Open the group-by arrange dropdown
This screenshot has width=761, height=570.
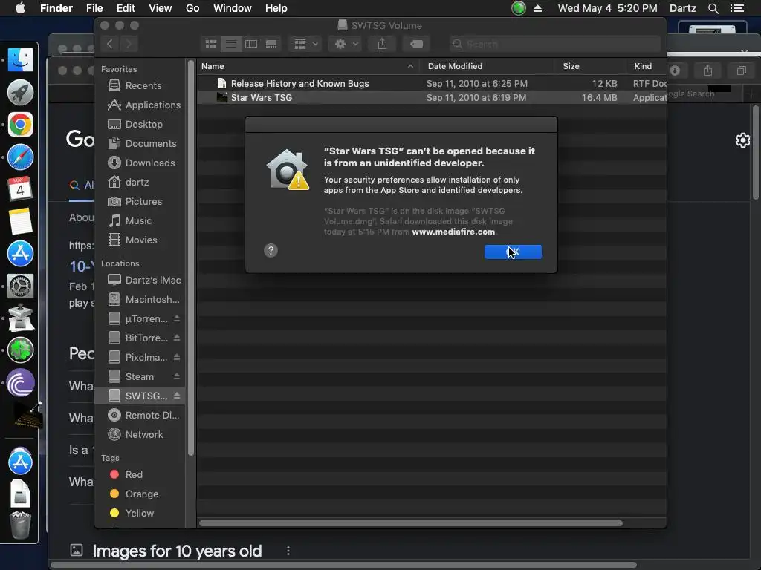point(305,44)
